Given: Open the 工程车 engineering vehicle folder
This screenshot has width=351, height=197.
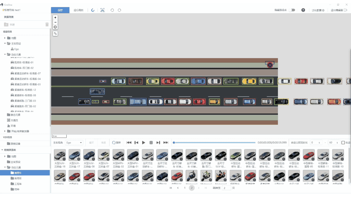Looking at the screenshot, I should 16,184.
